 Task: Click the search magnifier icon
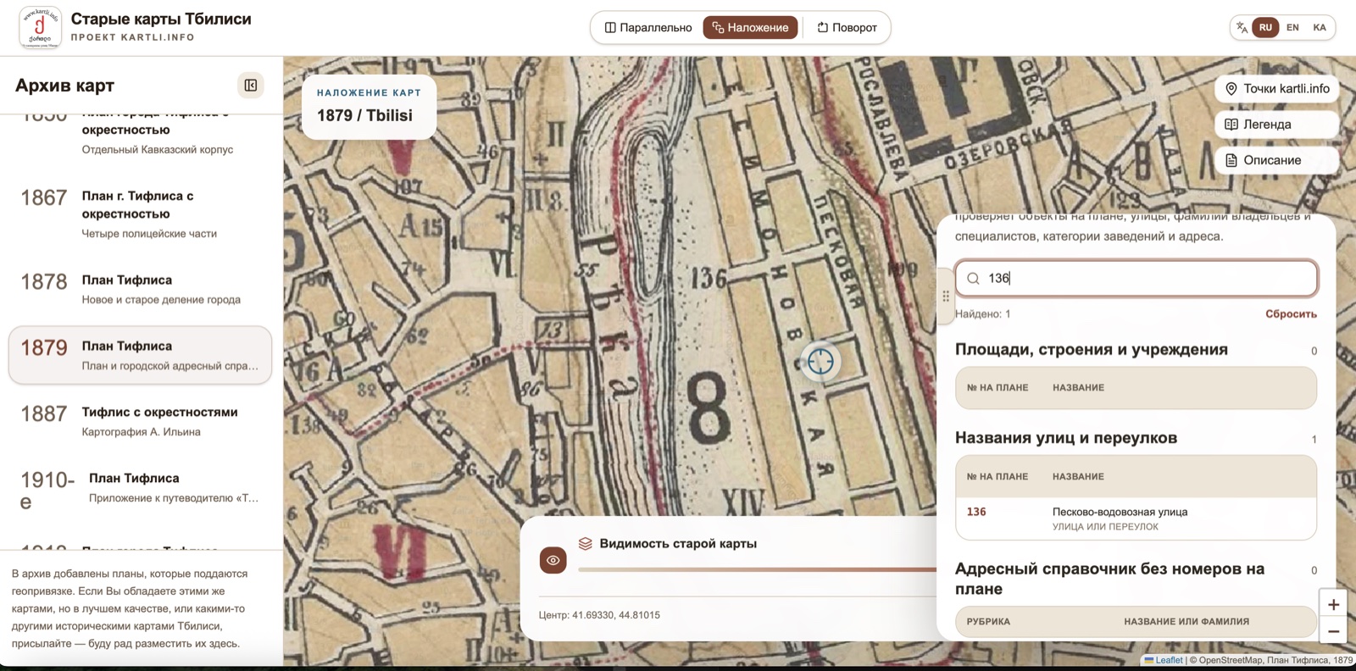pos(973,278)
